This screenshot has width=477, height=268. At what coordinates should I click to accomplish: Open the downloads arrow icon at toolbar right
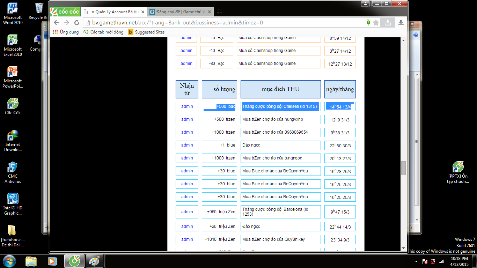tap(401, 23)
